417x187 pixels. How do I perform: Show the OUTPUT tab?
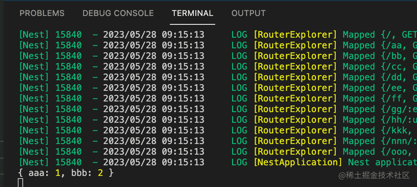tap(249, 13)
